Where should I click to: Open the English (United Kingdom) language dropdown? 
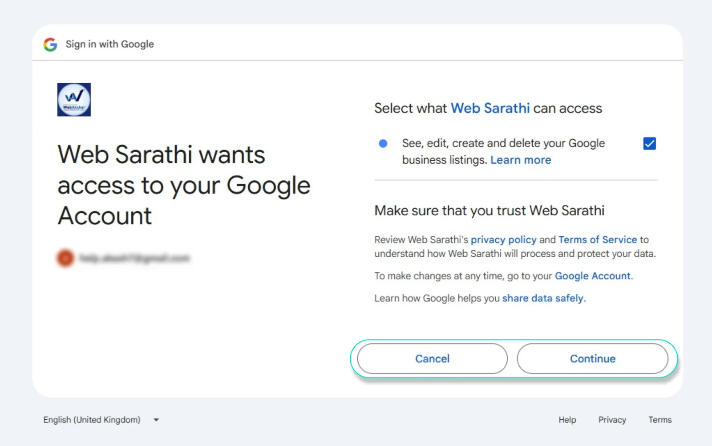pos(101,420)
